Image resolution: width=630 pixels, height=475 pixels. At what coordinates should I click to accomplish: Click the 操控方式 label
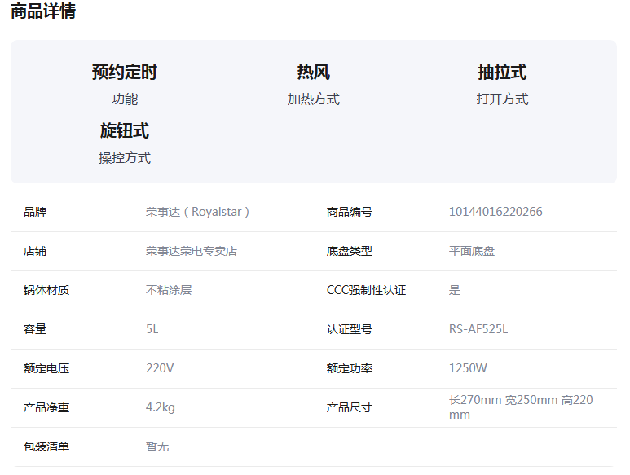coord(125,158)
